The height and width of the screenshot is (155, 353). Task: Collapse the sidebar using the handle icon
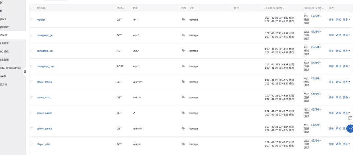pos(25,71)
